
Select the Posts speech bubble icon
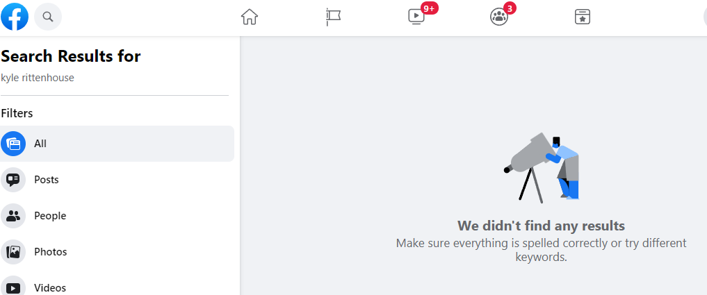[13, 180]
